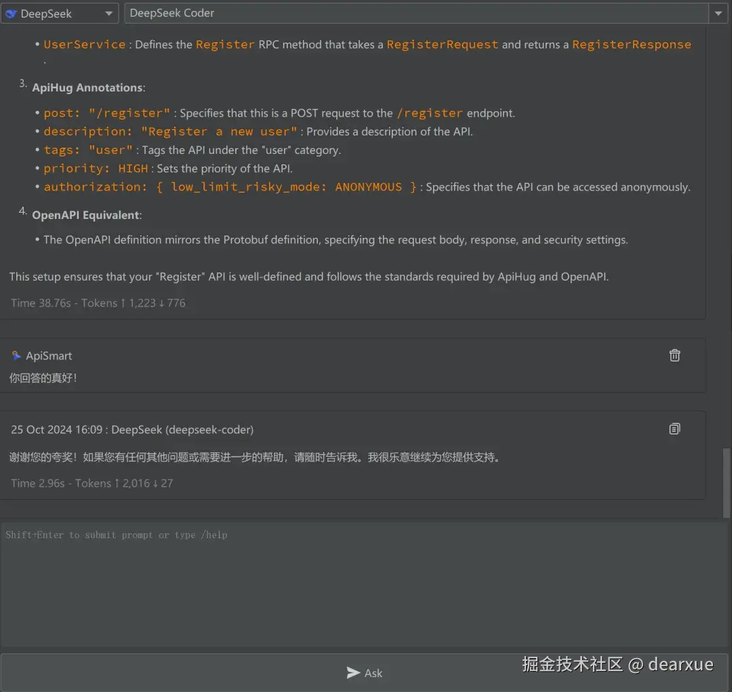The height and width of the screenshot is (692, 732).
Task: Click the DeepSeek whale logo icon
Action: tap(12, 14)
